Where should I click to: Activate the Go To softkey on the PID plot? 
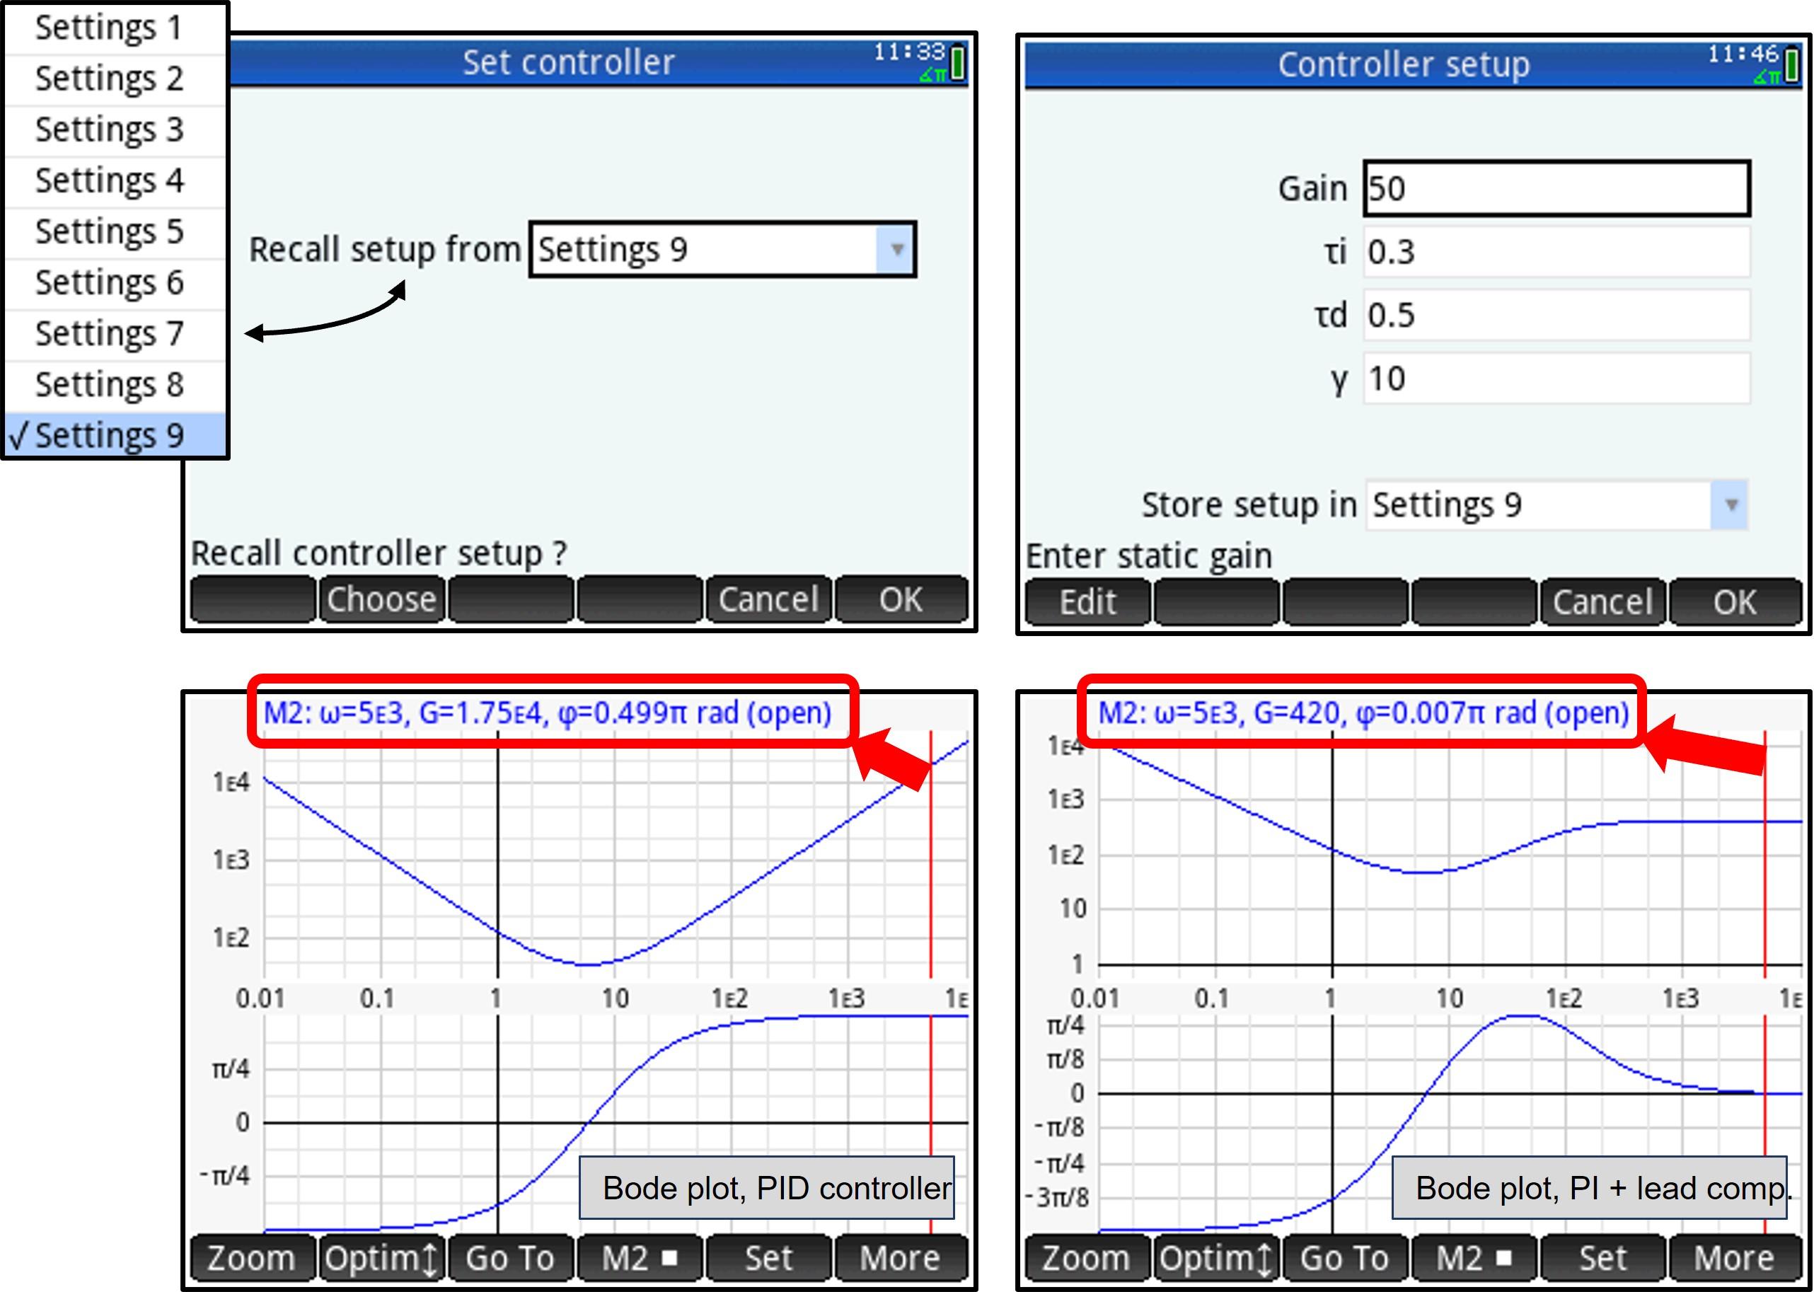point(510,1258)
